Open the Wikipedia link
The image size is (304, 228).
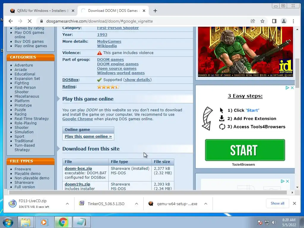pos(107,46)
